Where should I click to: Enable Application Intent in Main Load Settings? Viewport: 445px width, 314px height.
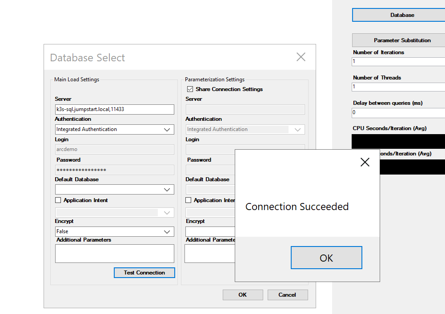coord(58,200)
